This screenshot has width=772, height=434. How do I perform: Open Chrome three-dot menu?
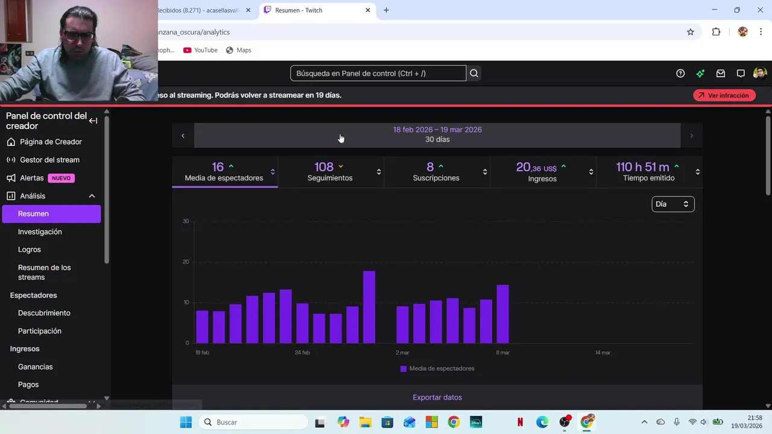point(761,32)
